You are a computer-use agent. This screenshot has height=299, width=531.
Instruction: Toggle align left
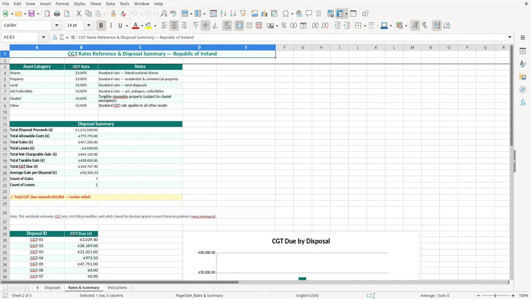164,26
